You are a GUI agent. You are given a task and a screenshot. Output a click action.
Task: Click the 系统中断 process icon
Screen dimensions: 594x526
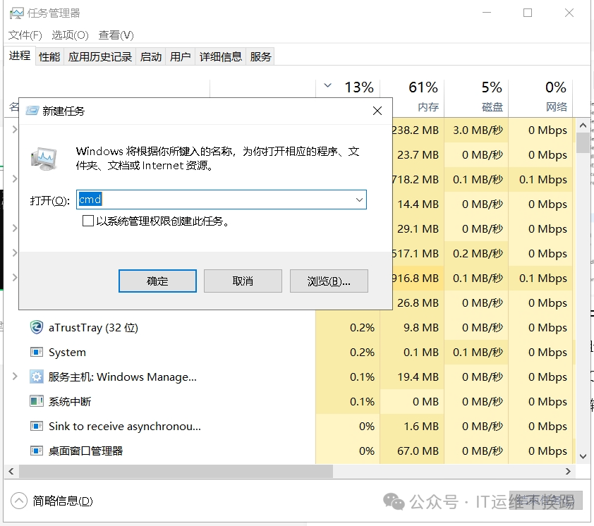[x=37, y=401]
